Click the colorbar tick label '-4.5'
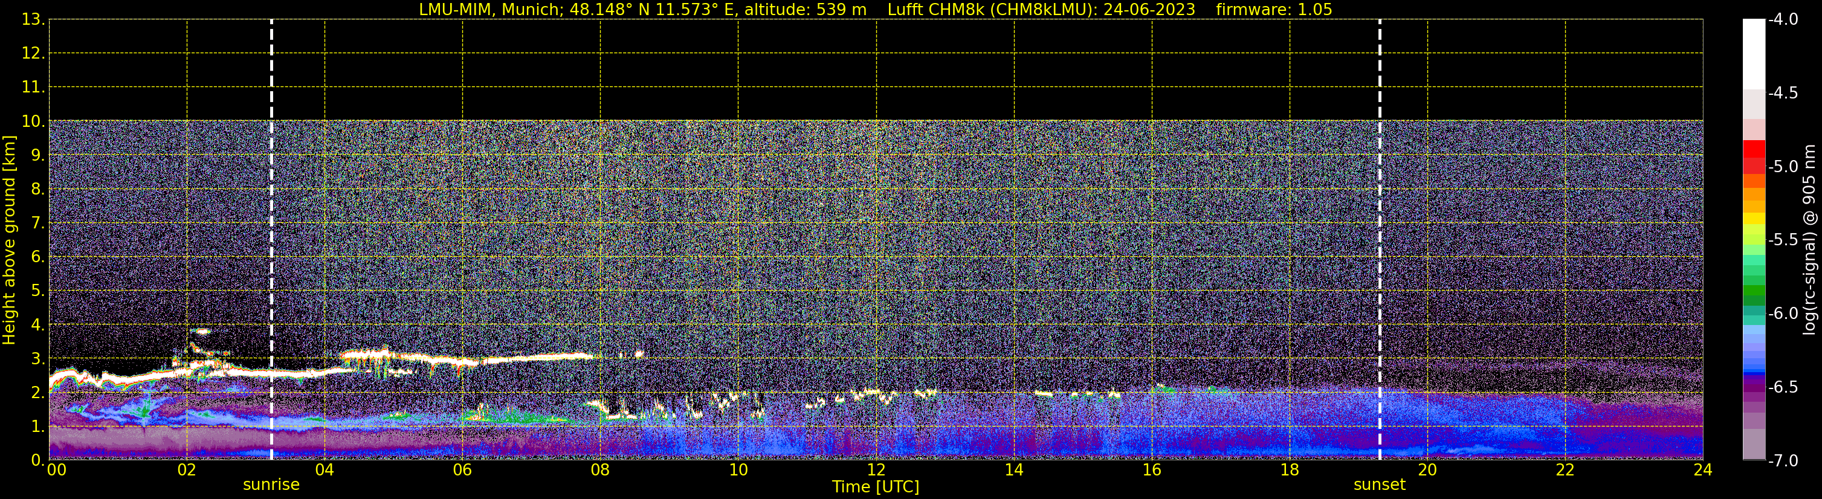 pyautogui.click(x=1783, y=93)
